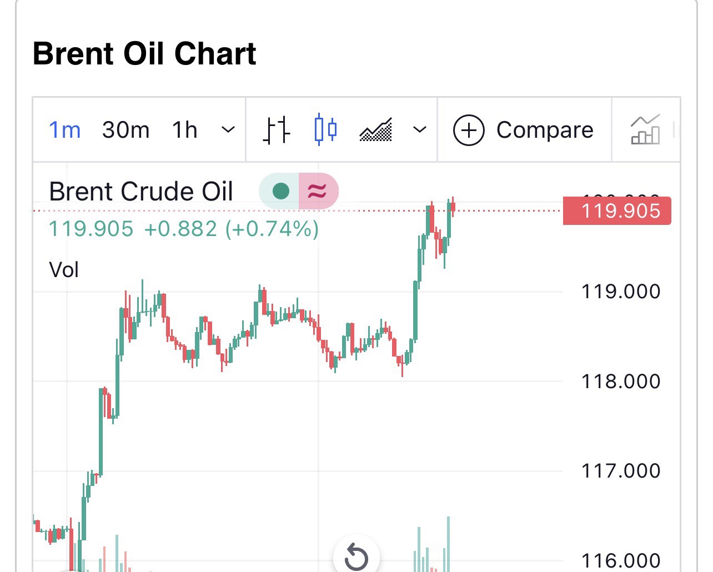Select the 1m time interval
The width and height of the screenshot is (713, 572).
pyautogui.click(x=65, y=130)
